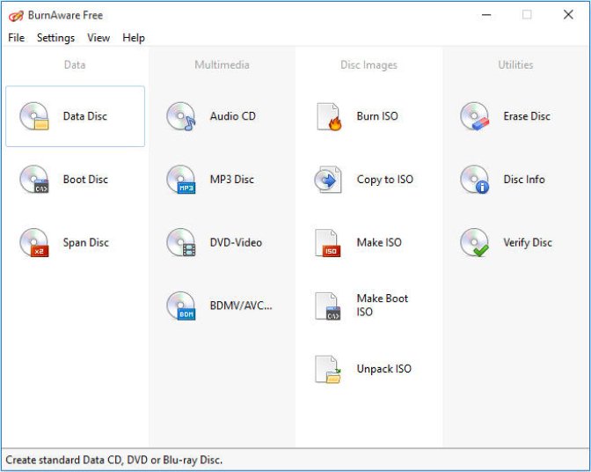The height and width of the screenshot is (472, 591).
Task: Click the Erase Disc eraser icon
Action: point(475,116)
